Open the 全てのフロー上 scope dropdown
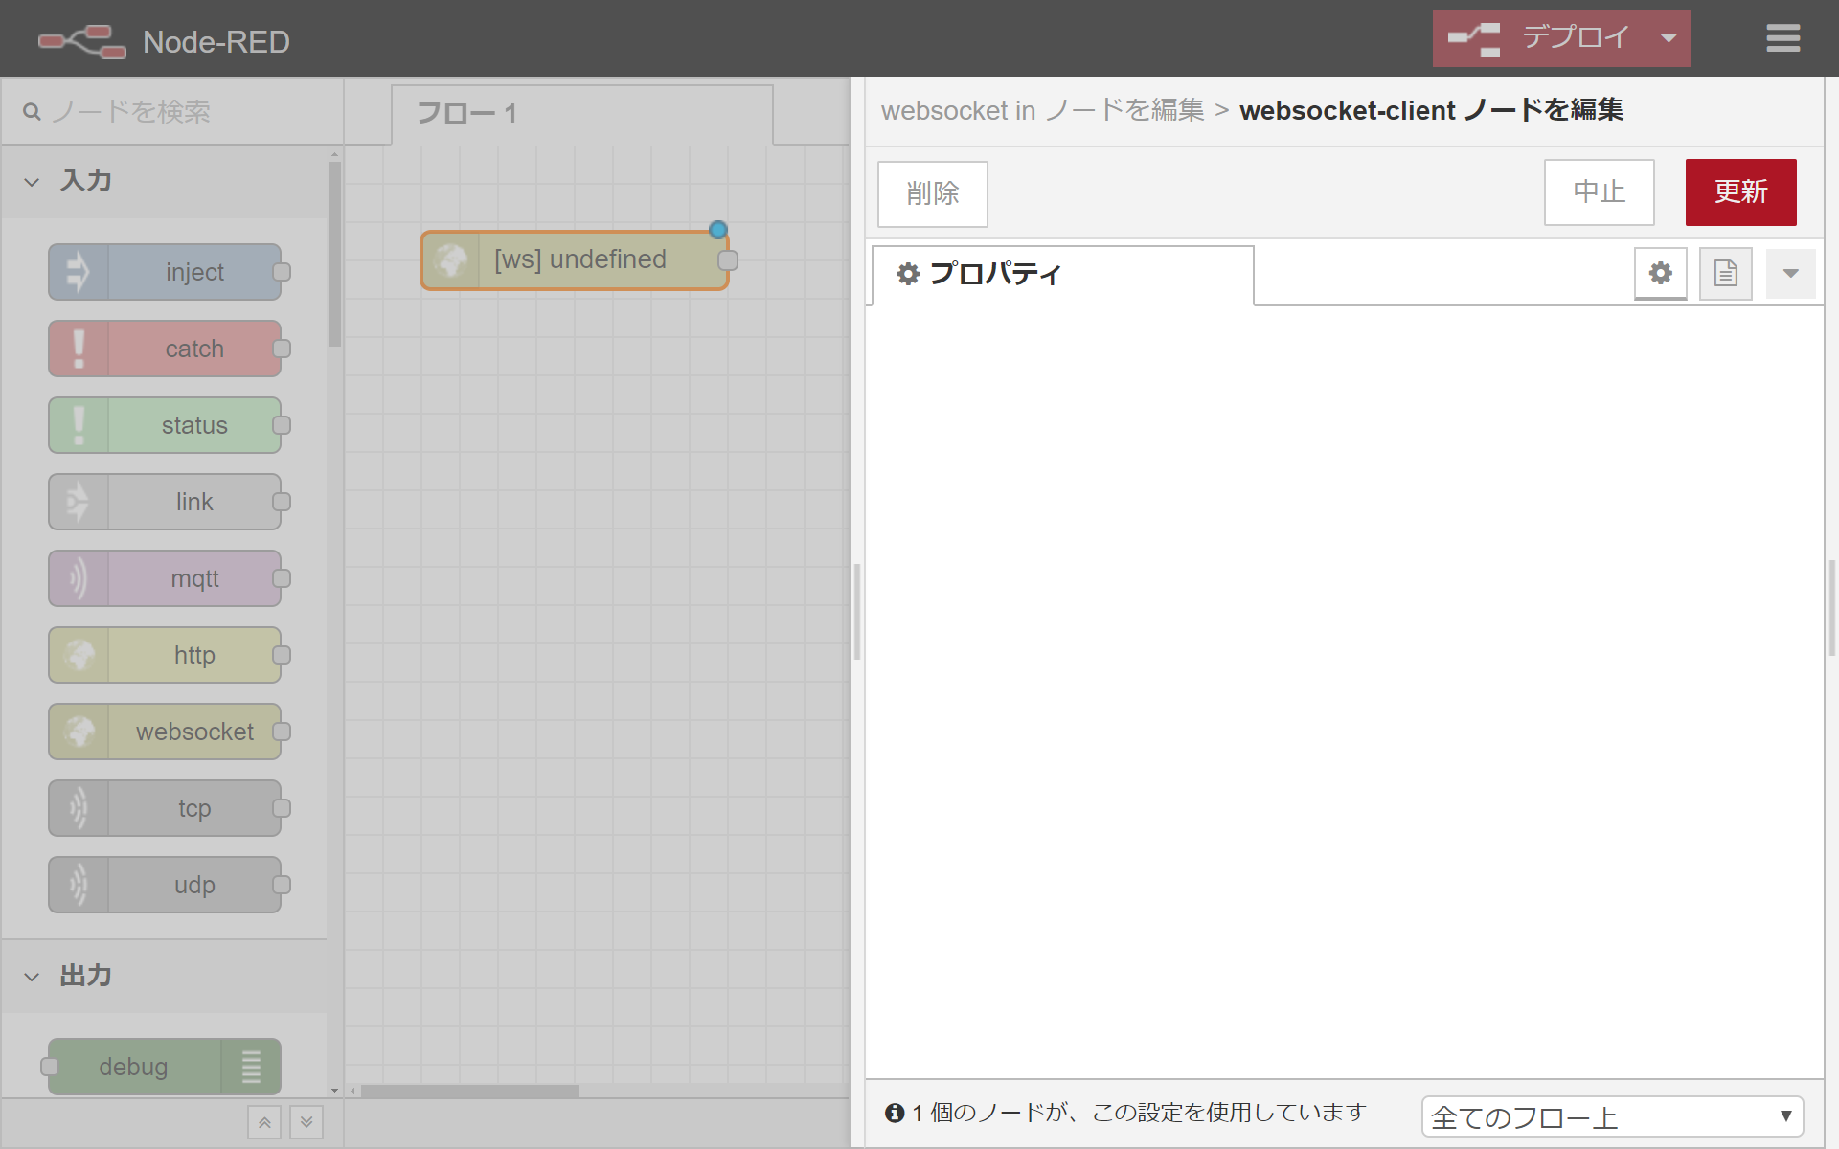The image size is (1839, 1149). point(1611,1116)
